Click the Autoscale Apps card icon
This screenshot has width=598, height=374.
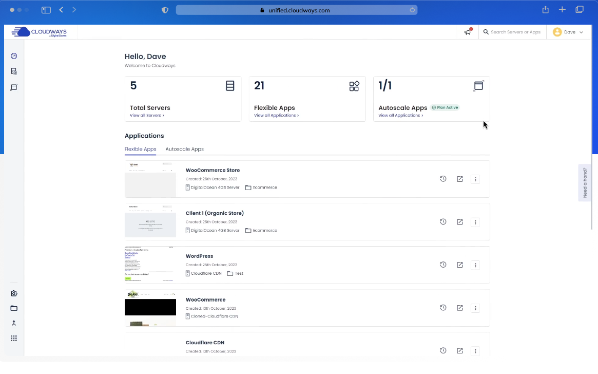pos(478,86)
